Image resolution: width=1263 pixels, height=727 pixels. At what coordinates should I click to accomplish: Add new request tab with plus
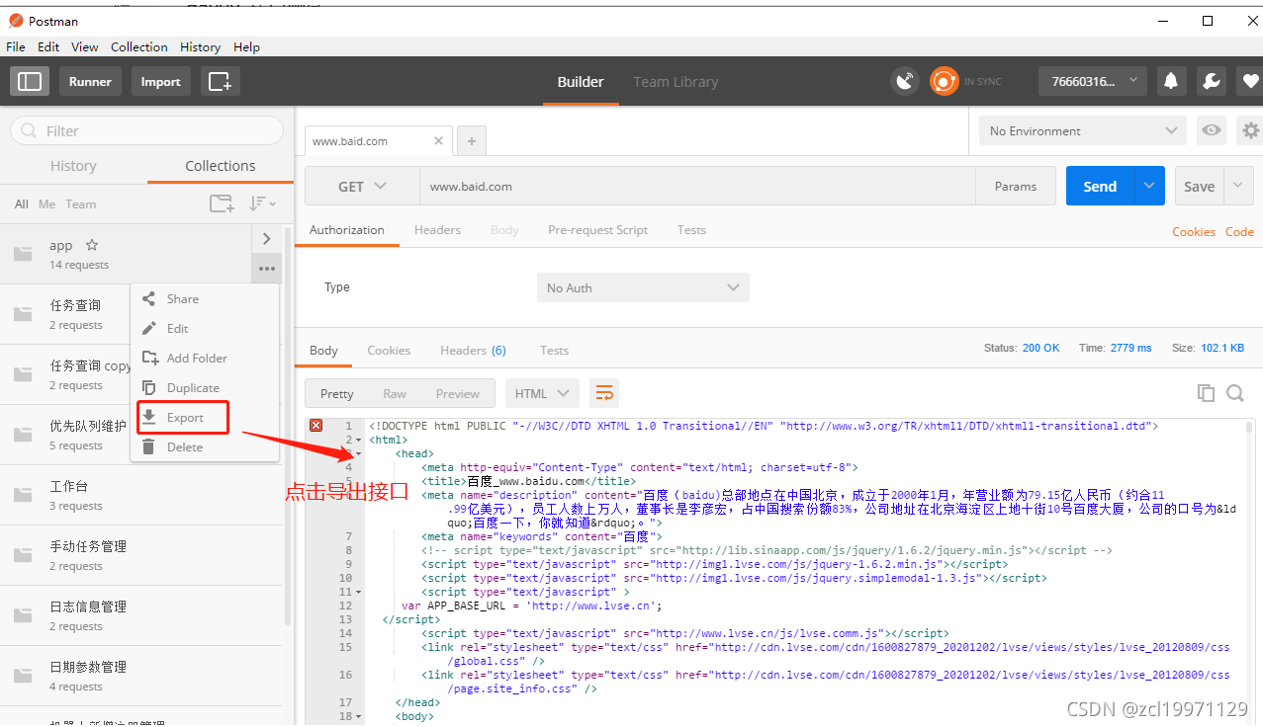pos(471,141)
